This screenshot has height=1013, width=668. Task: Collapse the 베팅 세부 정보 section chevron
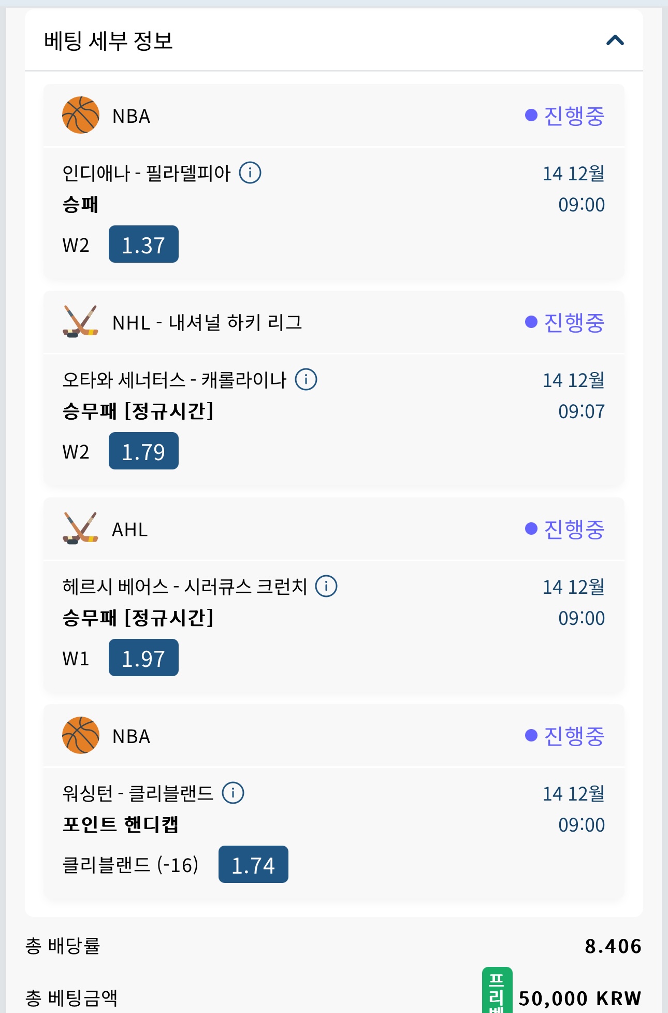615,40
